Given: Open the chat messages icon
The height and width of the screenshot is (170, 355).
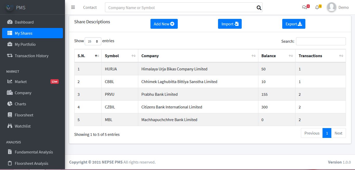Looking at the screenshot, I should coord(305,8).
